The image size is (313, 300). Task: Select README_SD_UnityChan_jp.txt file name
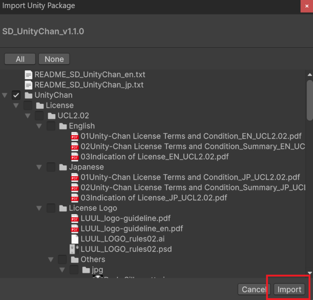coord(89,85)
